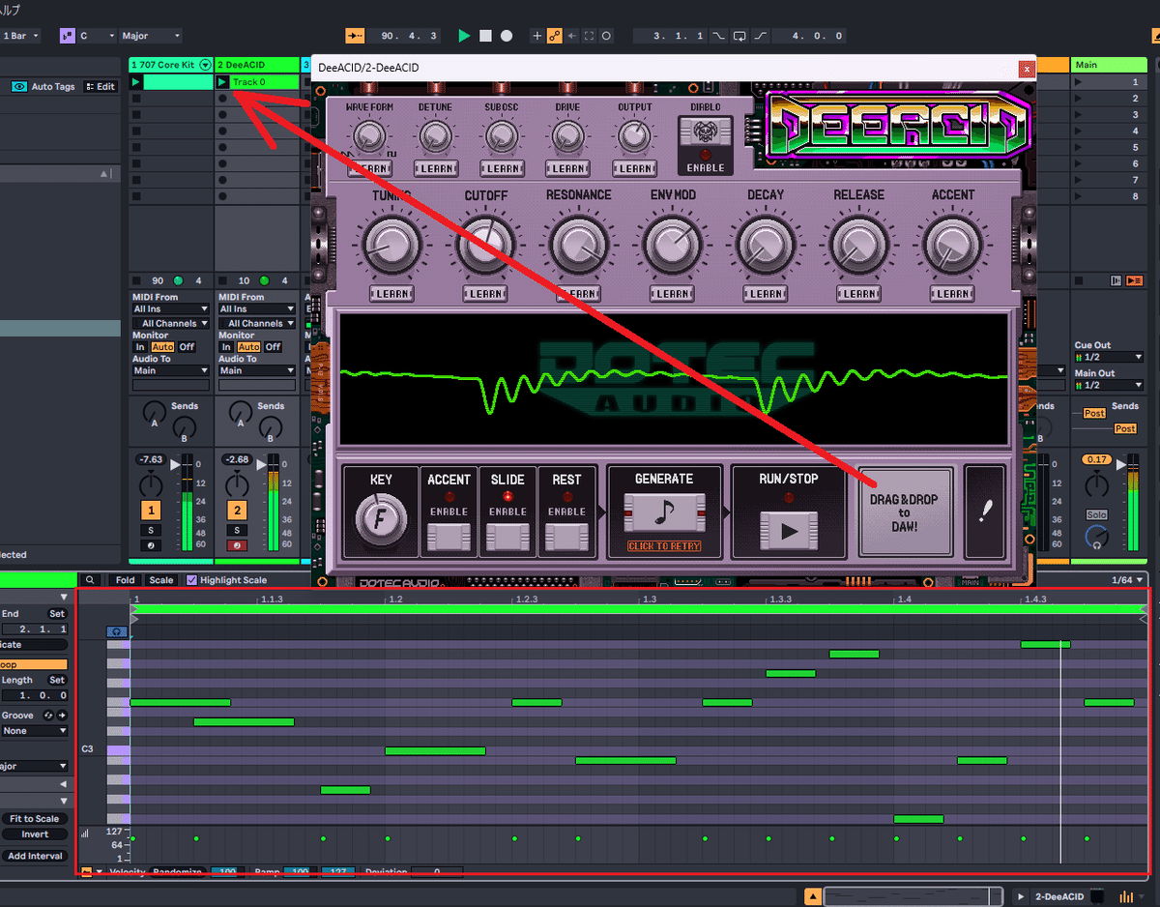Click the Fold button in the note editor
This screenshot has width=1160, height=907.
coord(125,580)
